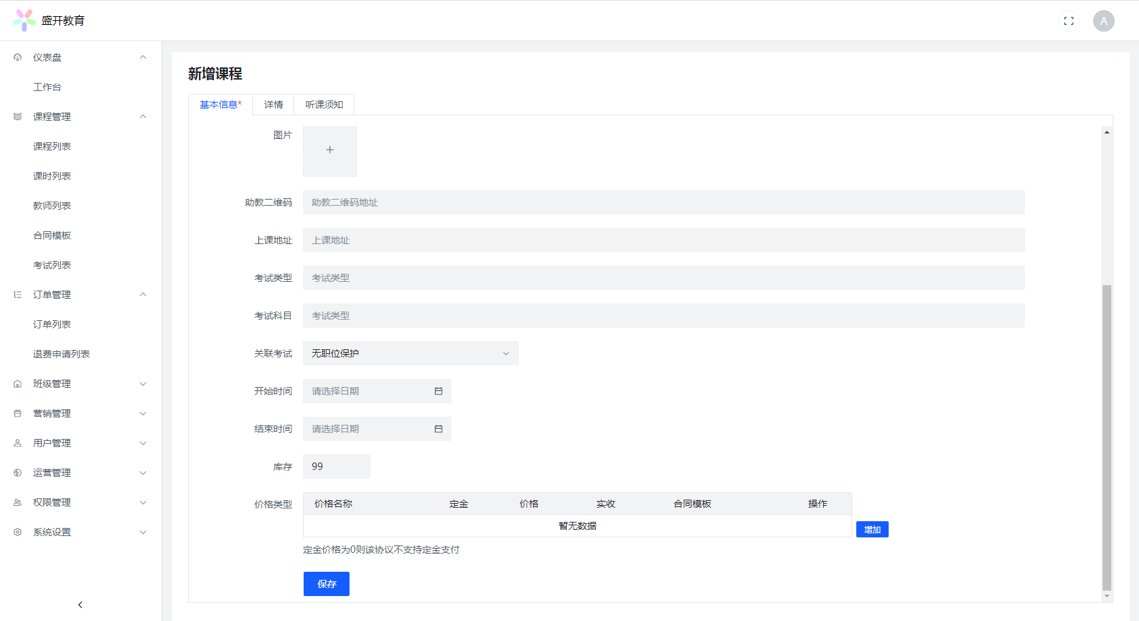
Task: Expand the 权限管理 menu chevron
Action: click(x=143, y=502)
